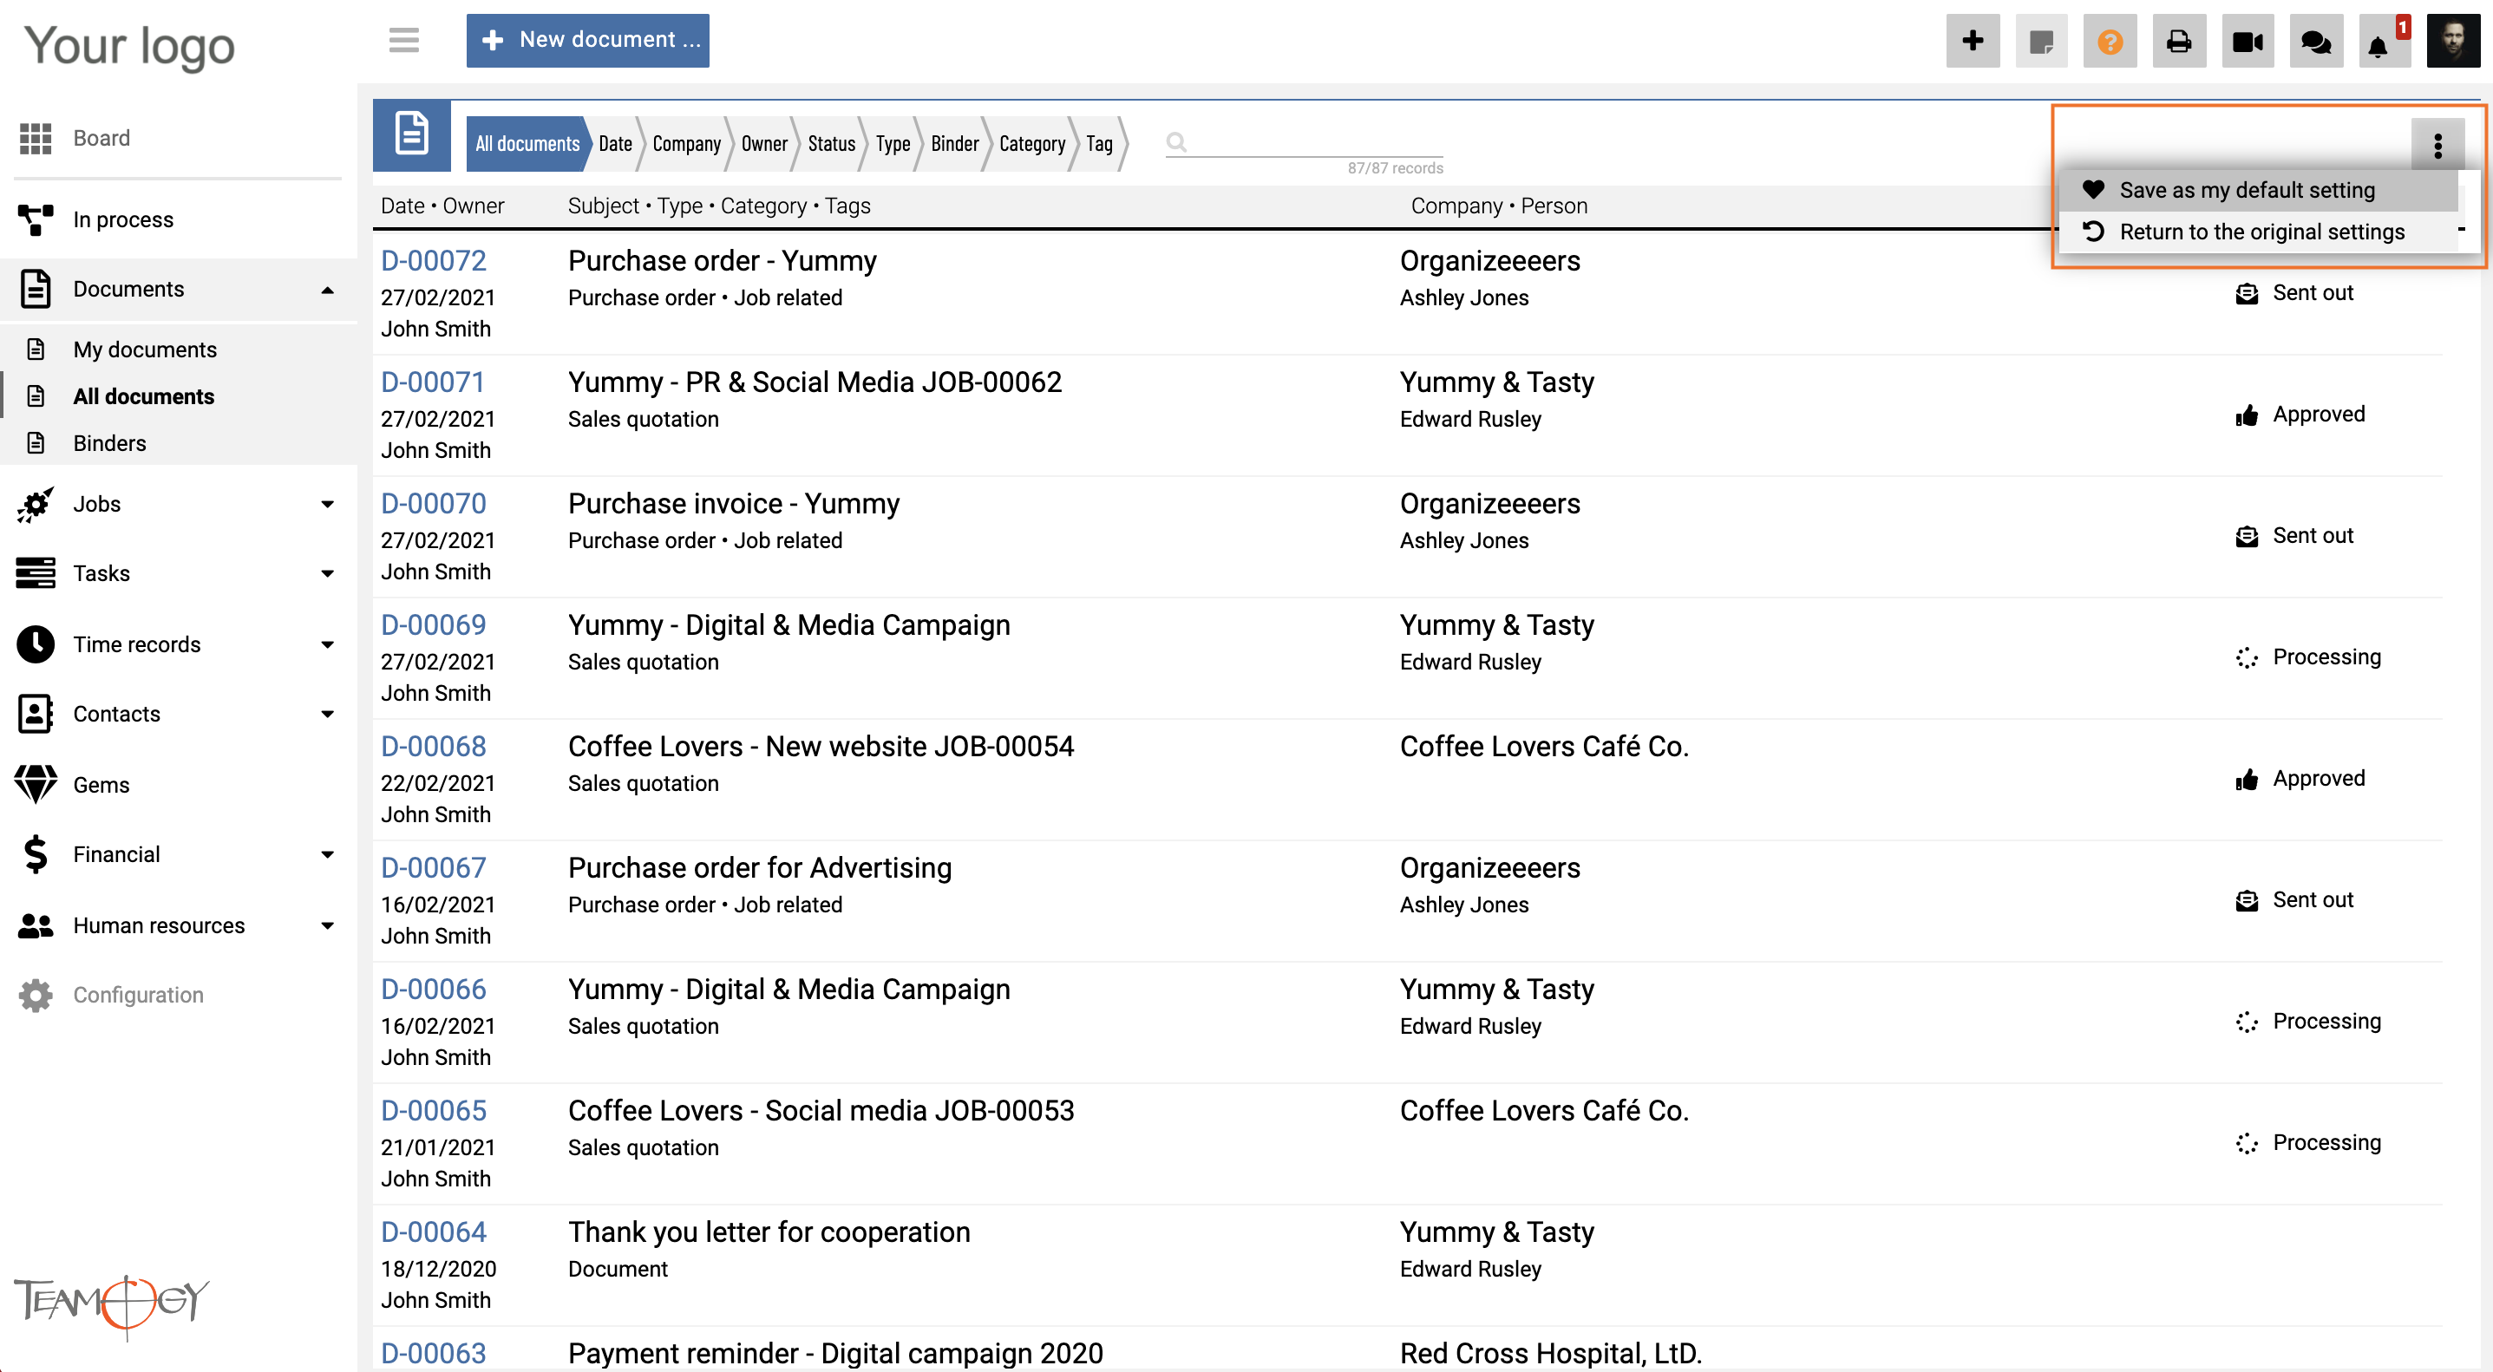Open document link D-00065
Screen dimensions: 2493x1372
434,1111
